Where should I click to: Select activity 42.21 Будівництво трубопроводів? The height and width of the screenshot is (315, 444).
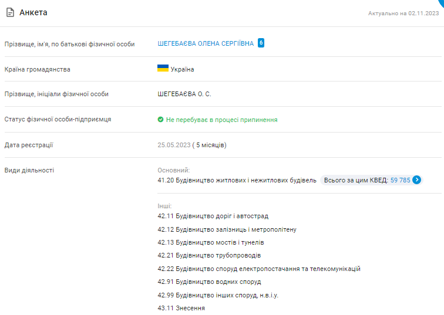pos(209,256)
